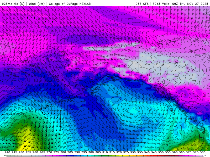The height and width of the screenshot is (157, 210).
Task: Select the 335 value on the color scale
Action: click(140, 152)
